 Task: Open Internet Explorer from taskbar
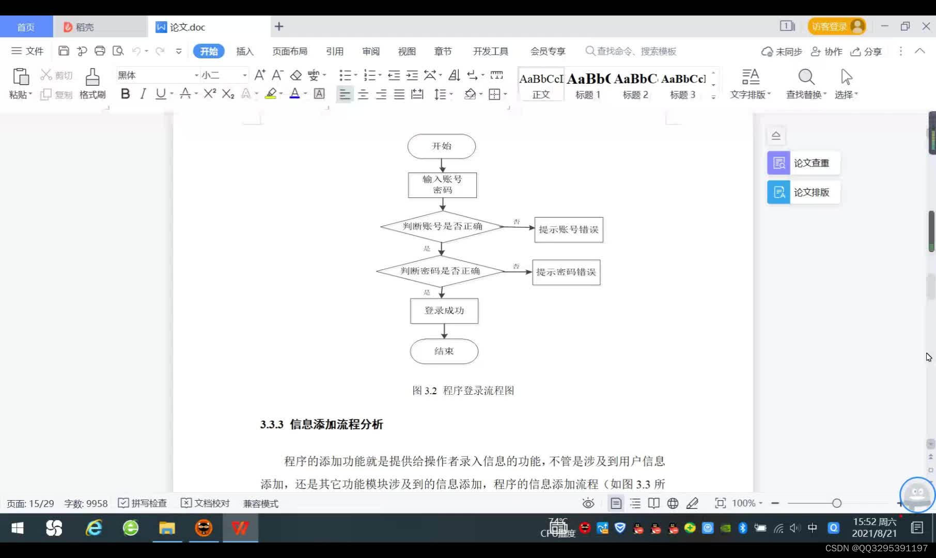pyautogui.click(x=93, y=528)
